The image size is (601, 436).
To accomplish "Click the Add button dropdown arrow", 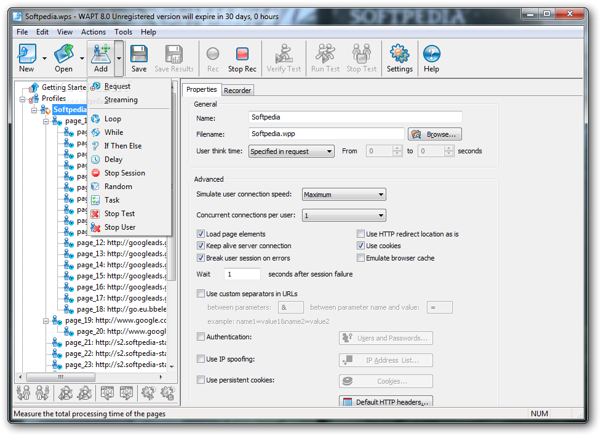I will coord(119,59).
